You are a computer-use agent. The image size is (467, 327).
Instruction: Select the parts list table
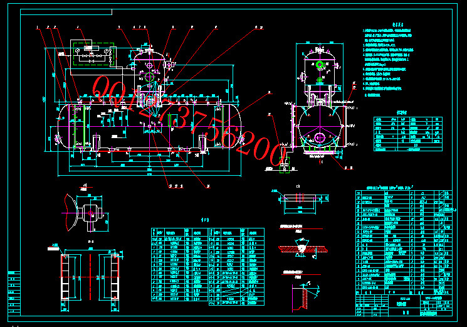tap(404, 243)
